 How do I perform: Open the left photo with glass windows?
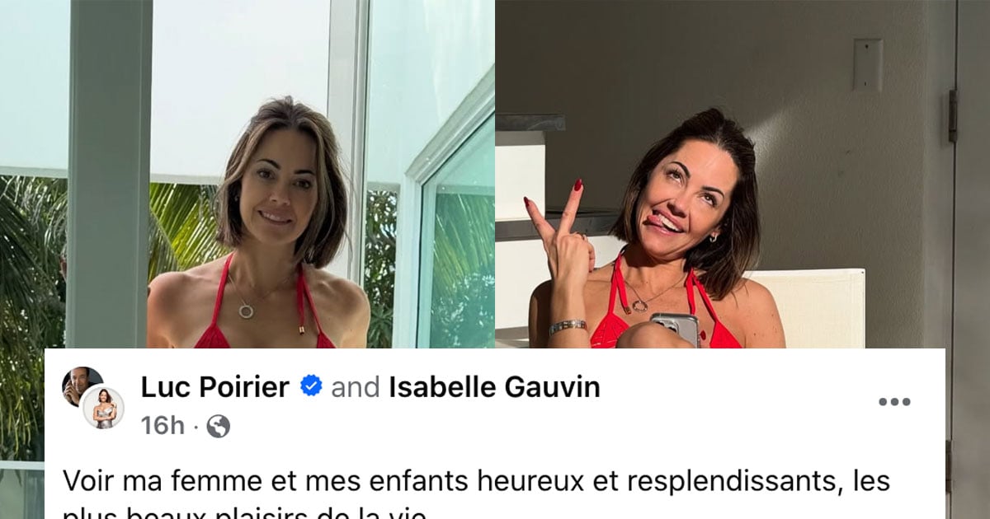pyautogui.click(x=247, y=174)
